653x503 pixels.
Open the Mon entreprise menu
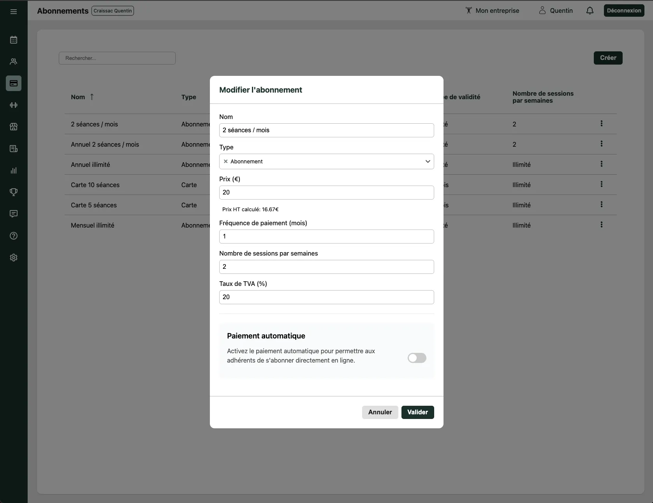click(492, 11)
